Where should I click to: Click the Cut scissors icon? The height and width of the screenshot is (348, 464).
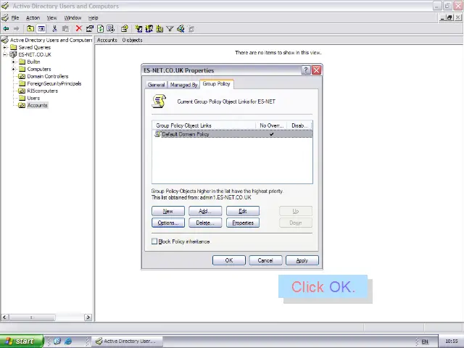click(54, 29)
